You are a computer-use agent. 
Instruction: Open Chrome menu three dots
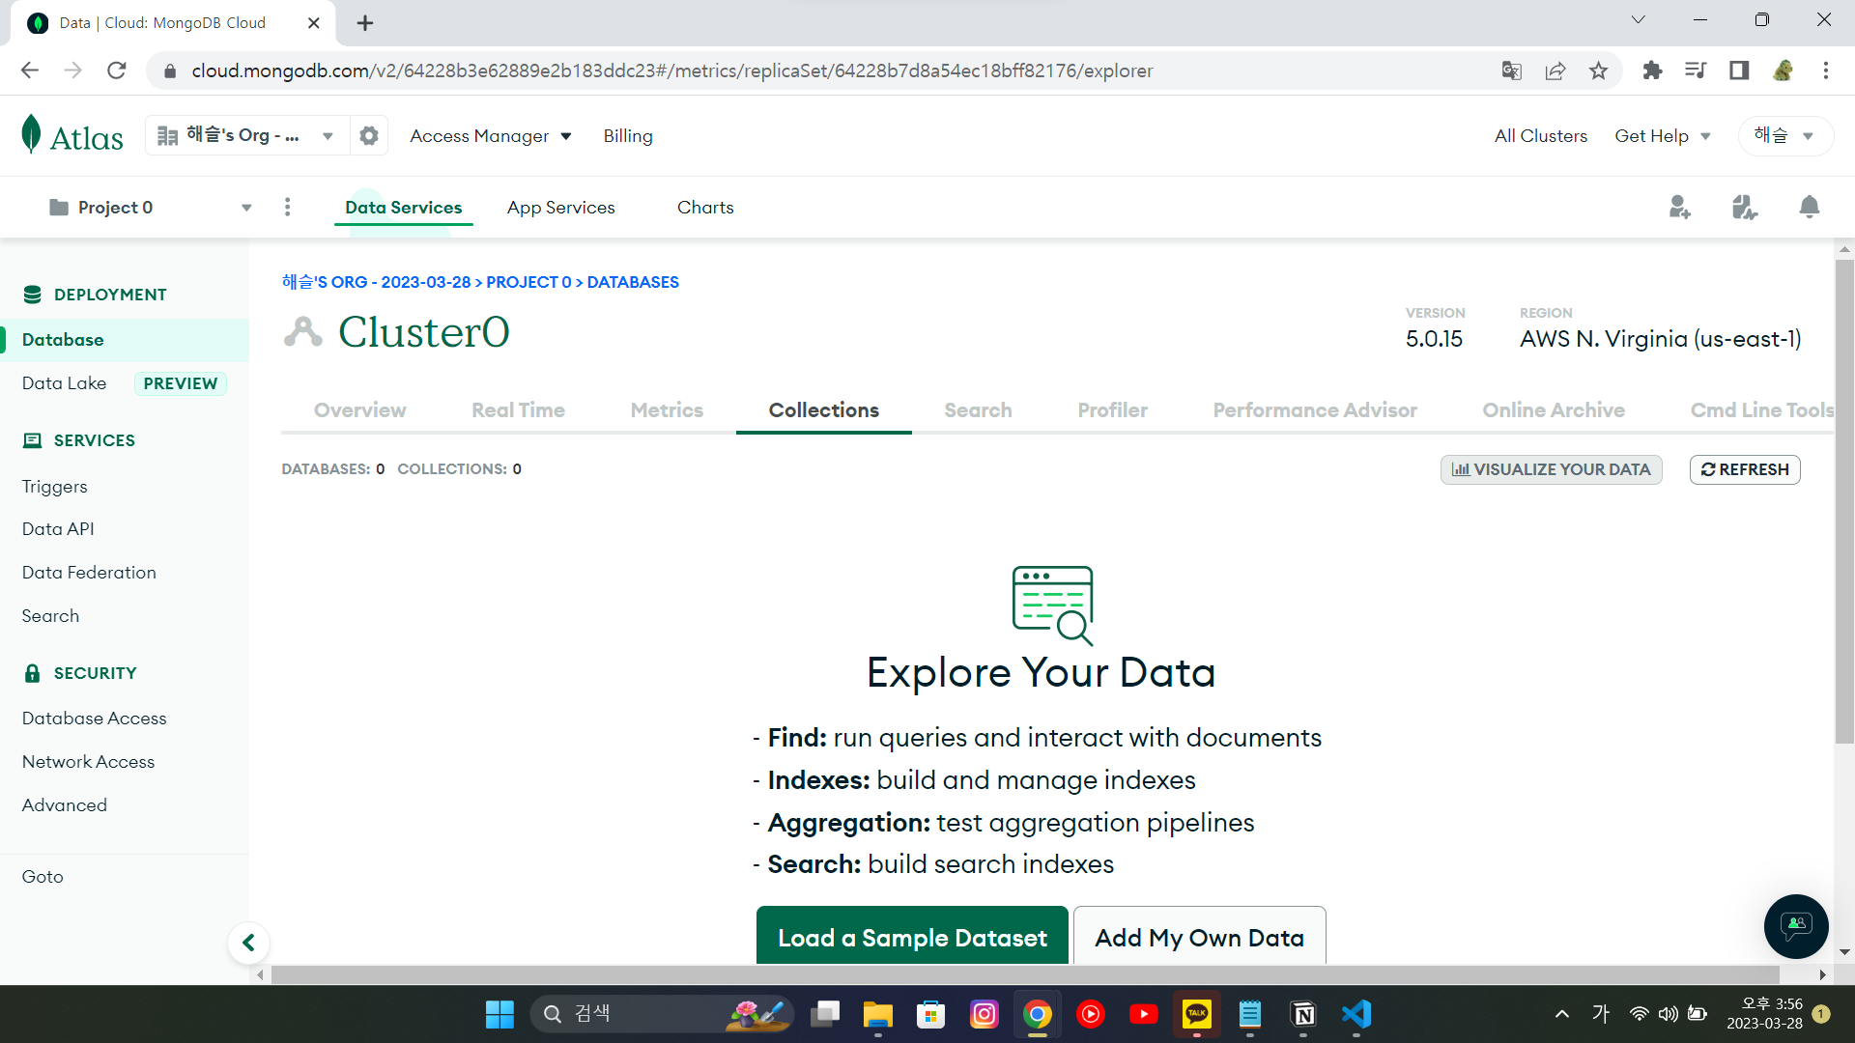click(x=1826, y=70)
